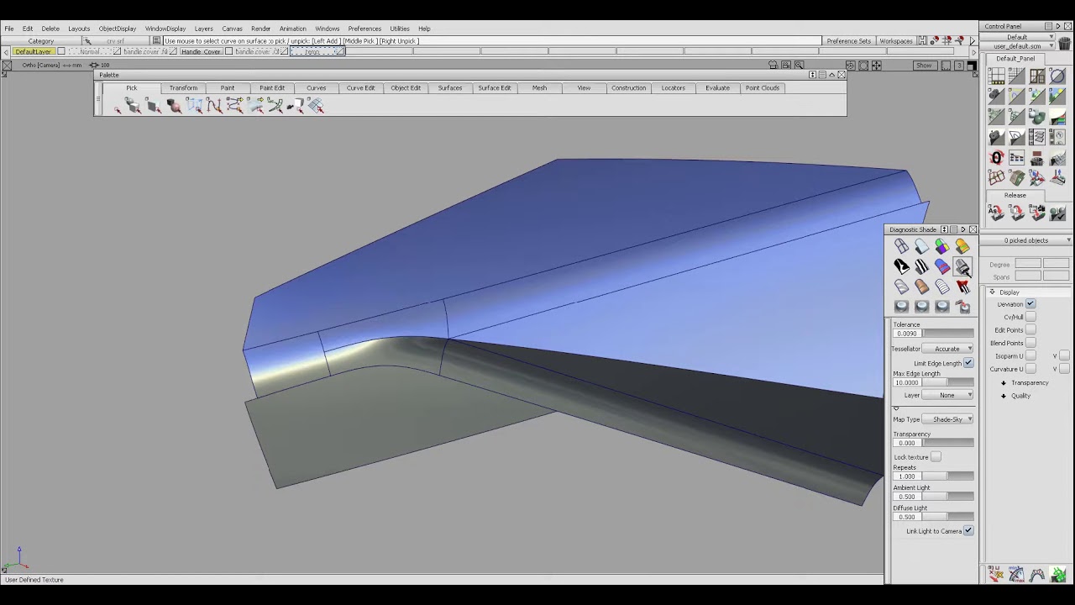Click the four-arrow pan icon in viewport bar
The width and height of the screenshot is (1075, 605).
point(877,65)
